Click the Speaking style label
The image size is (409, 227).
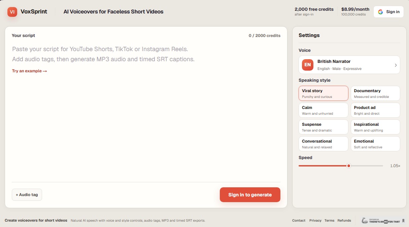click(314, 80)
